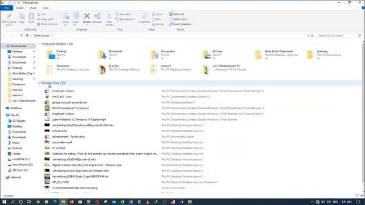
Task: Click ENG language indicator in tray
Action: coord(335,202)
